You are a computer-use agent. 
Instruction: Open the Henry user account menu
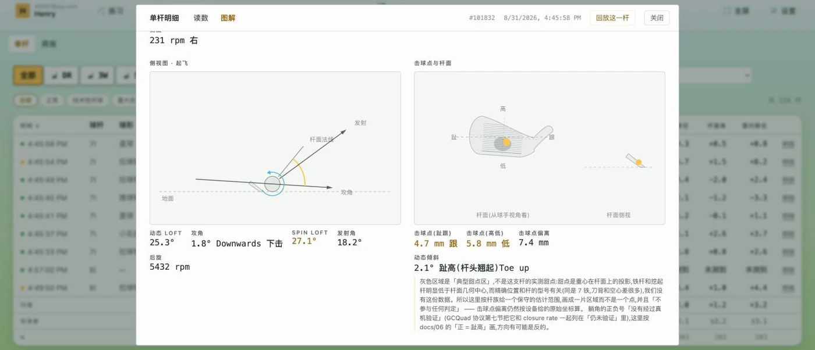click(40, 11)
